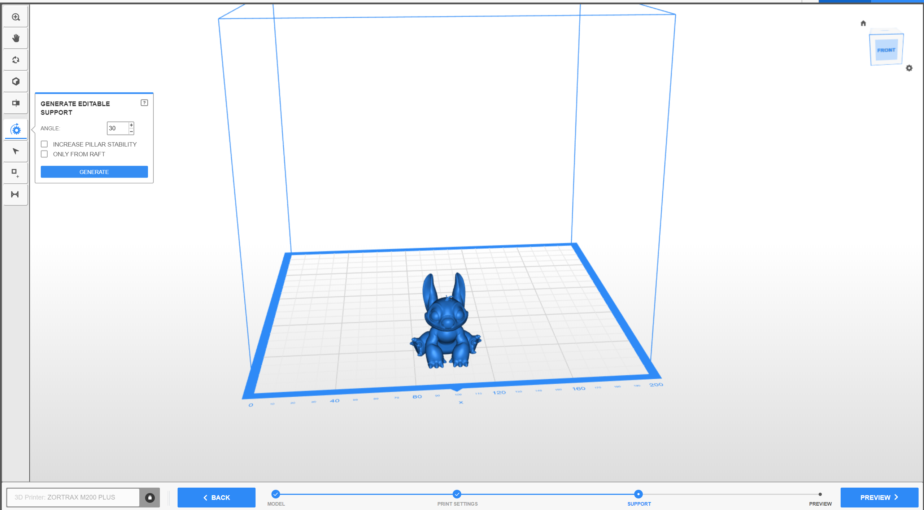
Task: Click the automatic support generation icon
Action: coord(16,130)
